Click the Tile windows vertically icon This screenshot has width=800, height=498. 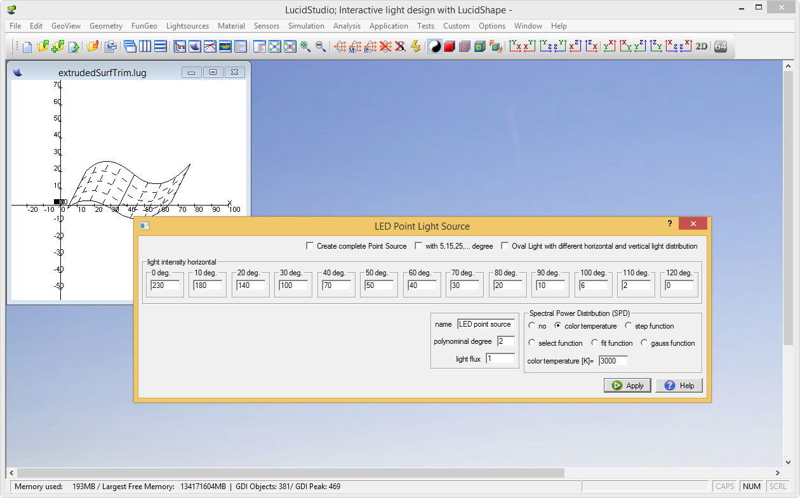145,46
